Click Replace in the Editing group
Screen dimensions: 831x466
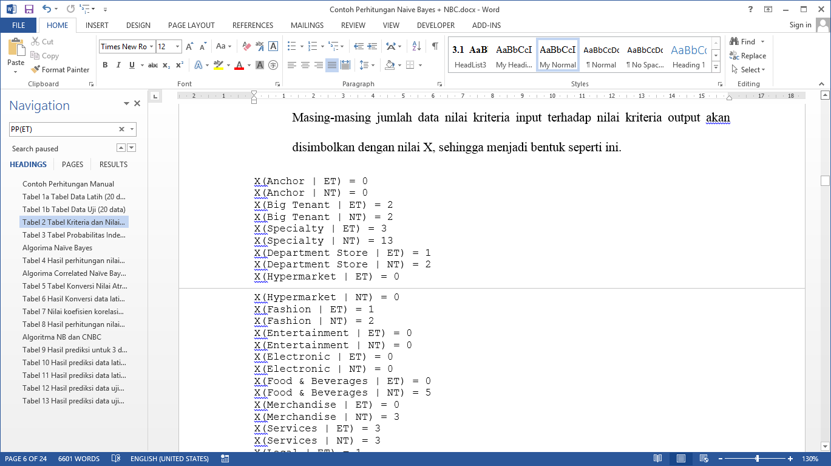[748, 56]
